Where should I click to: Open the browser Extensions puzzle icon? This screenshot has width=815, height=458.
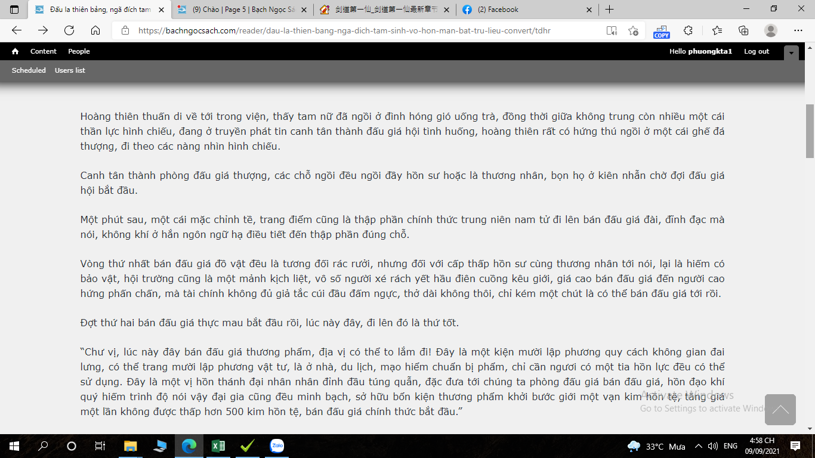point(688,30)
